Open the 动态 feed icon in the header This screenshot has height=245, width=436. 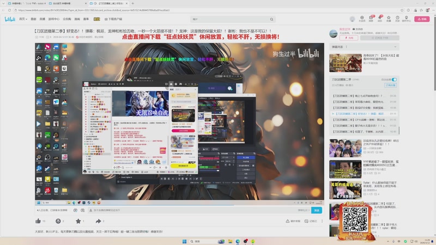[380, 19]
